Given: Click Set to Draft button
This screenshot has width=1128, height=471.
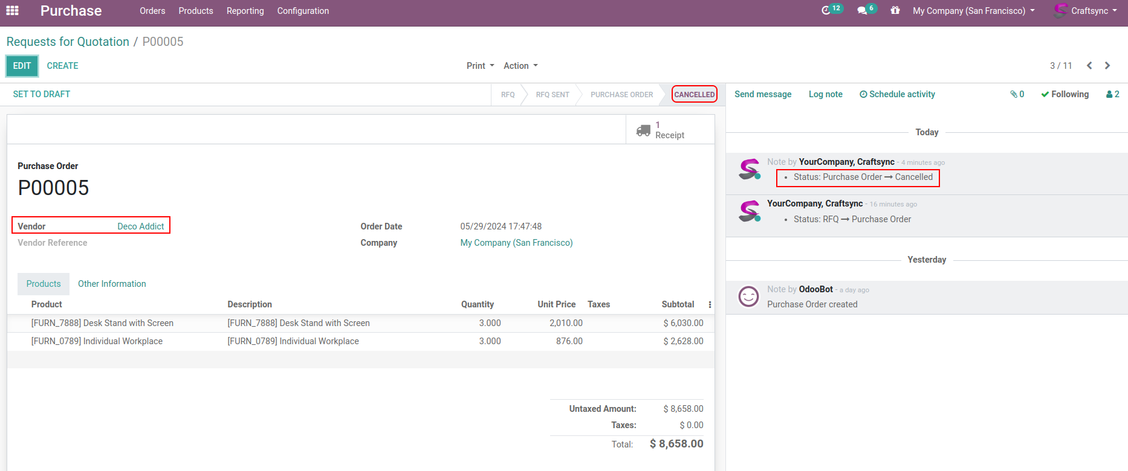Looking at the screenshot, I should [x=42, y=94].
